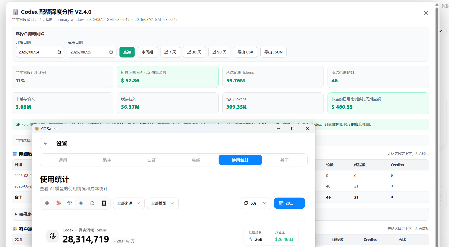449x247 pixels.
Task: Export data with 导出 JSON
Action: coord(273,52)
